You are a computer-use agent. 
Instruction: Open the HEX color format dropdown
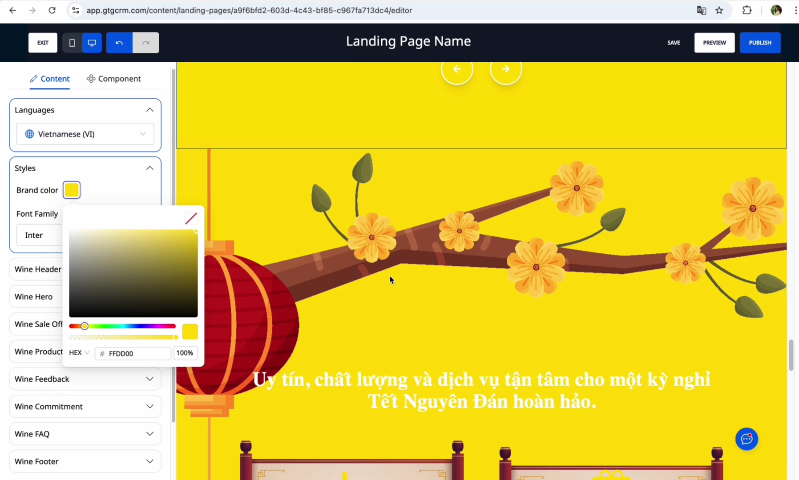pyautogui.click(x=80, y=352)
